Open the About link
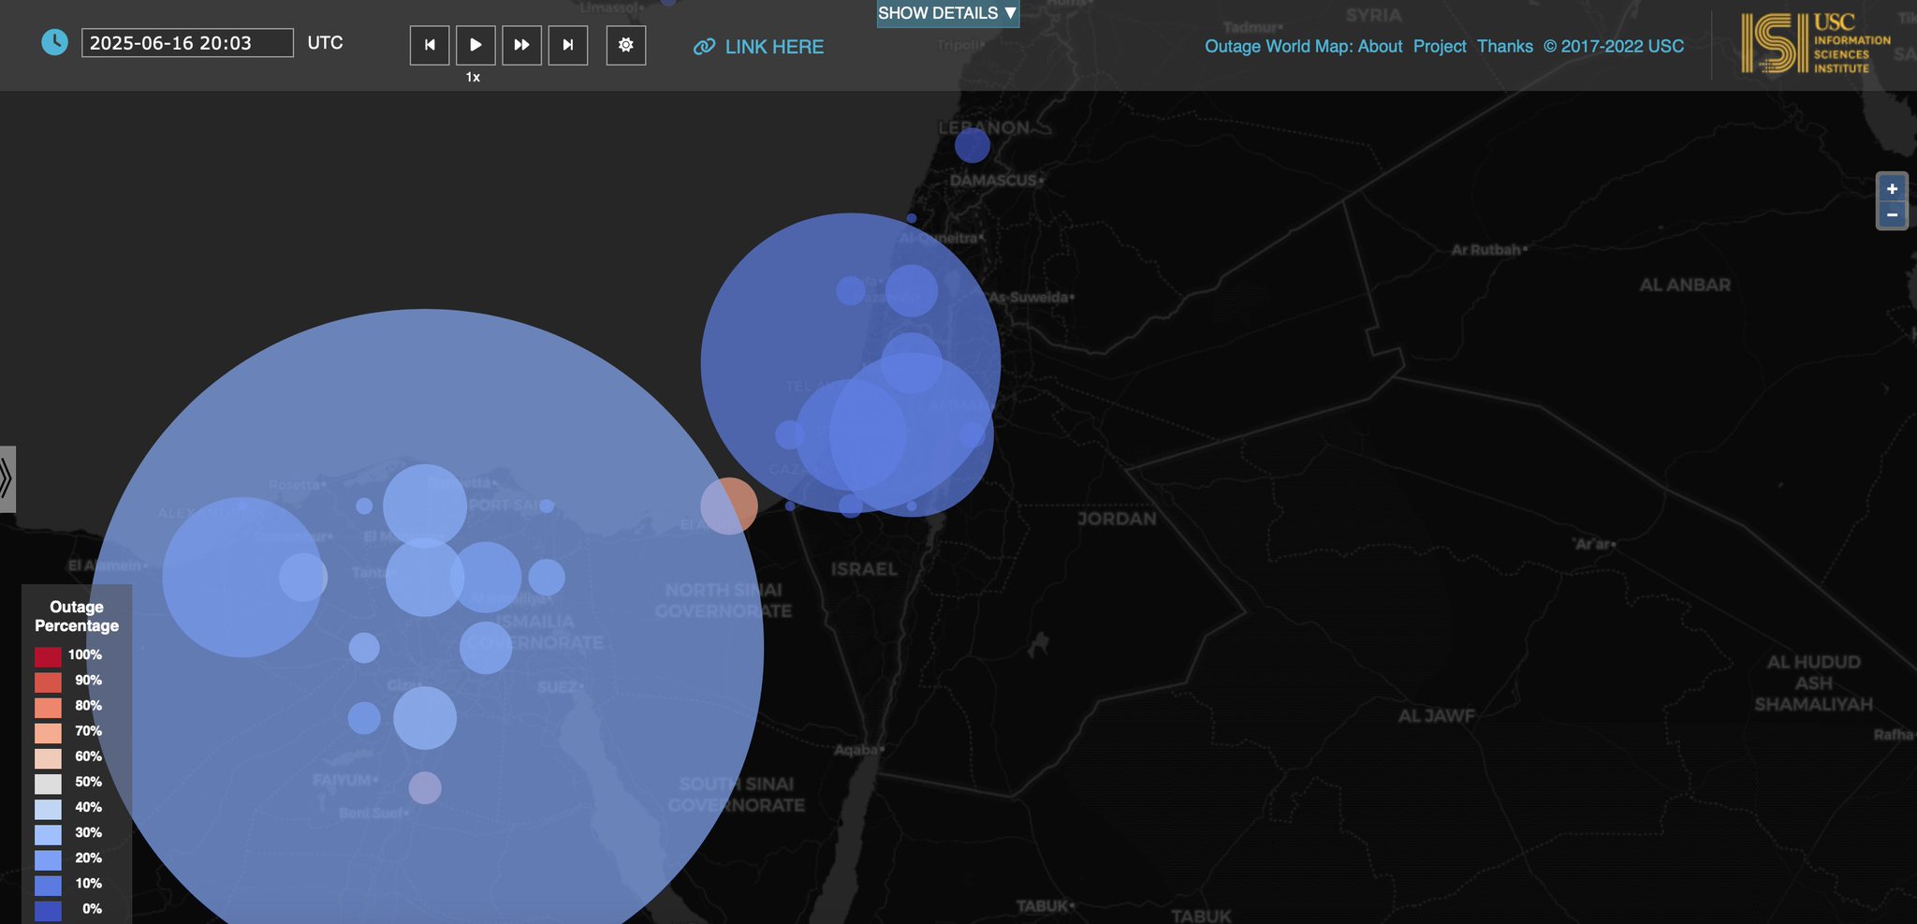This screenshot has height=924, width=1917. 1380,46
